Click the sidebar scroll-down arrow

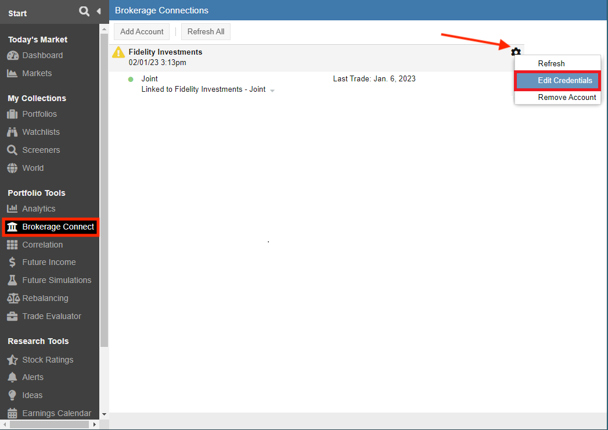104,414
